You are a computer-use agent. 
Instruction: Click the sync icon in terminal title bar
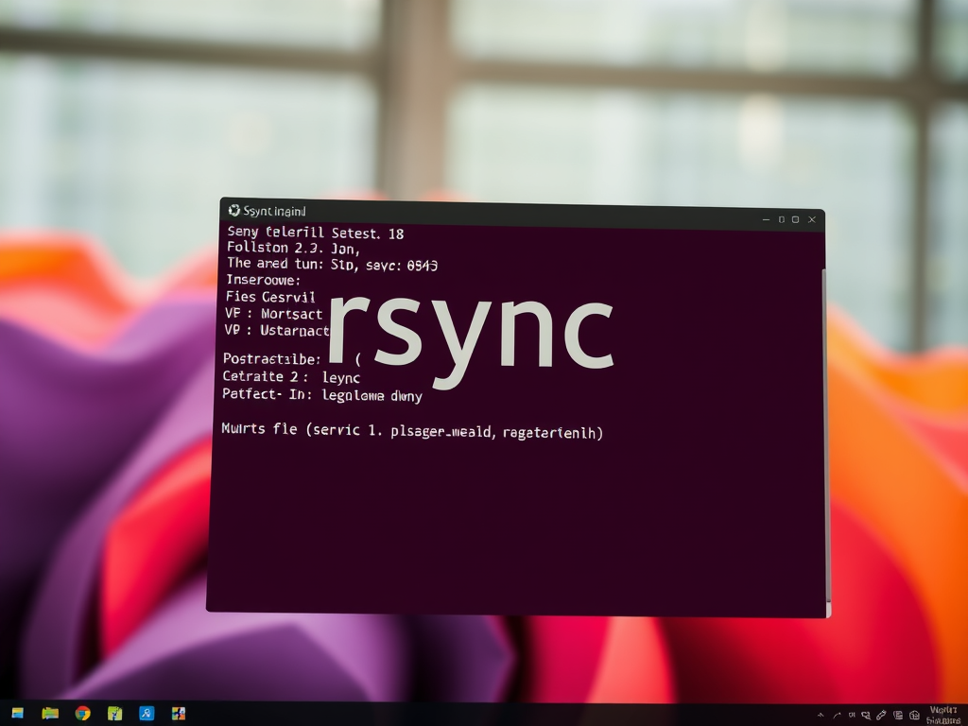(x=234, y=211)
